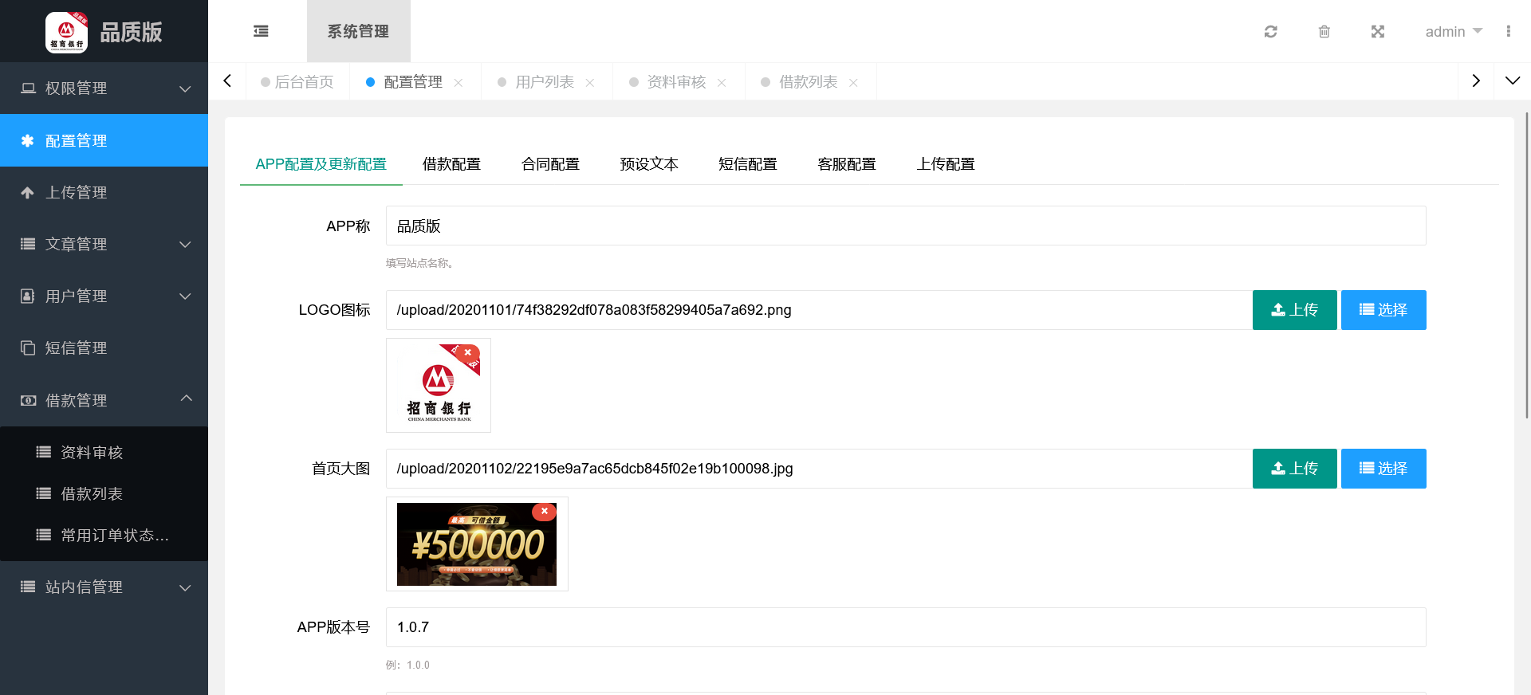Open the admin user dropdown
The height and width of the screenshot is (695, 1531).
1454,31
